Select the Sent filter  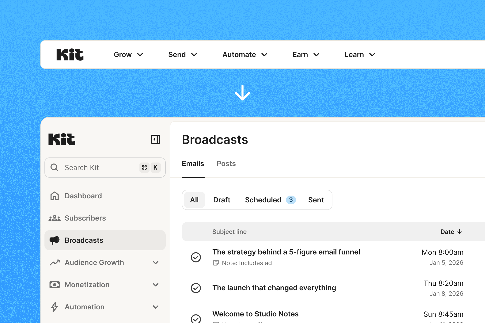pos(316,200)
